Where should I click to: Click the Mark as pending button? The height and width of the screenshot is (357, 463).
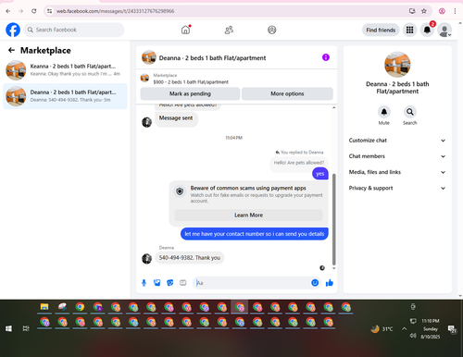coord(190,93)
